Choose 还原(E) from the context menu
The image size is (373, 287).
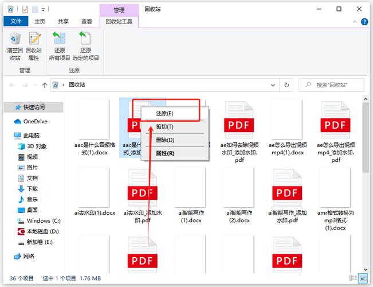pyautogui.click(x=164, y=114)
